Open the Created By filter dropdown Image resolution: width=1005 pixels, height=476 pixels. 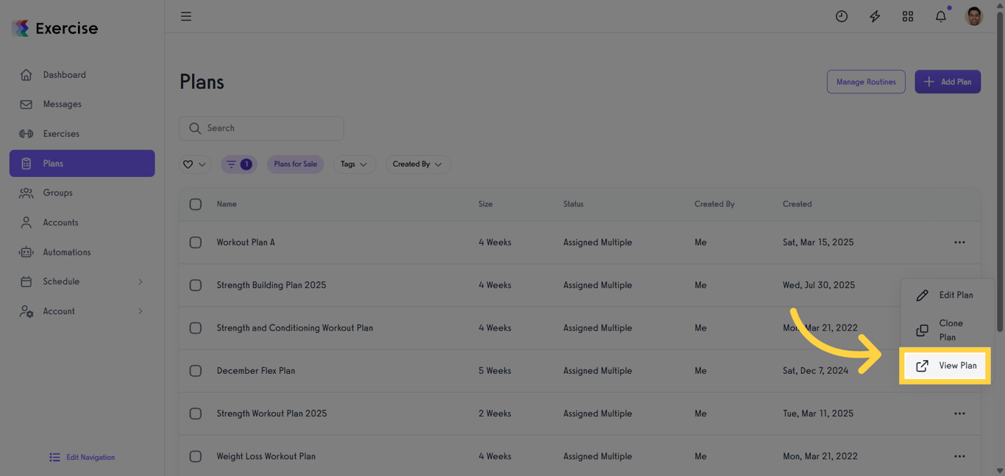click(x=417, y=165)
